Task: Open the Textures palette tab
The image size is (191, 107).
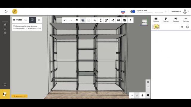Action: pyautogui.click(x=166, y=20)
